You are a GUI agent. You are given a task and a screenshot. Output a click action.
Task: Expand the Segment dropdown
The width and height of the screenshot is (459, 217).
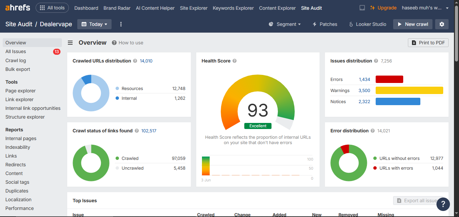pyautogui.click(x=285, y=24)
